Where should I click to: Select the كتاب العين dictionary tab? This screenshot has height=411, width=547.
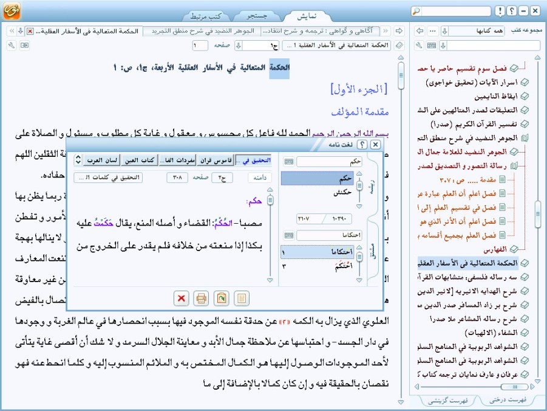coord(139,161)
